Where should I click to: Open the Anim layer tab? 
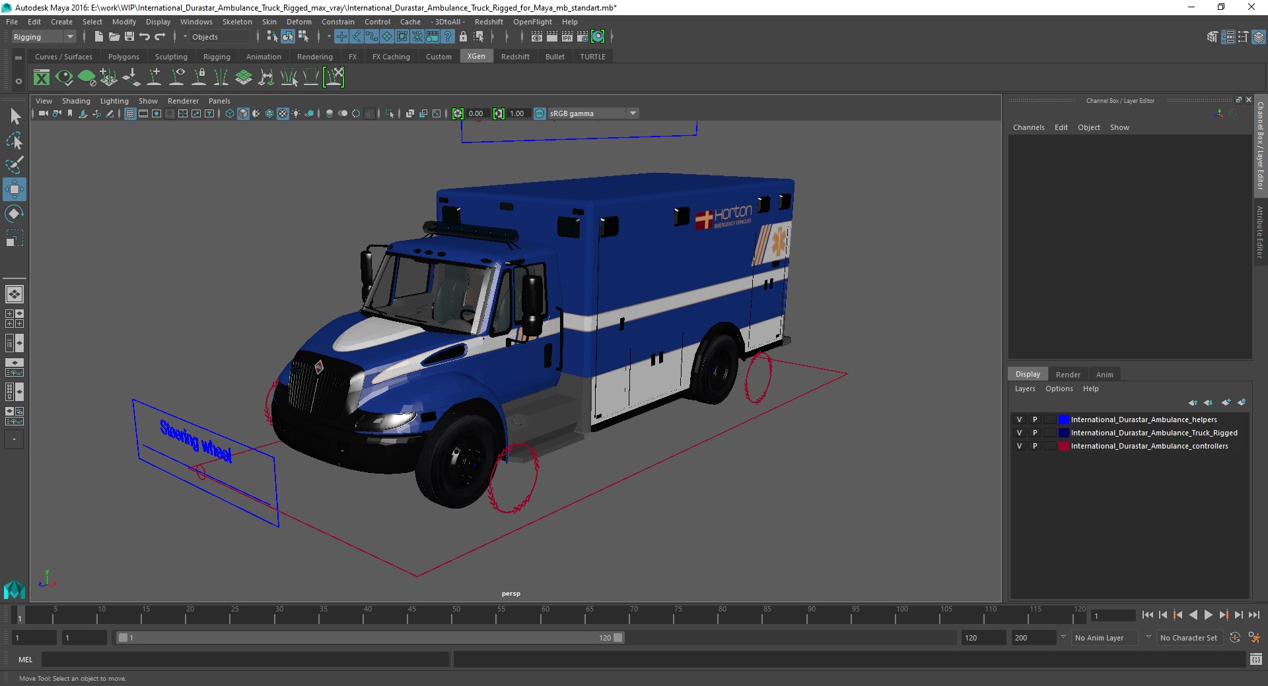point(1104,375)
